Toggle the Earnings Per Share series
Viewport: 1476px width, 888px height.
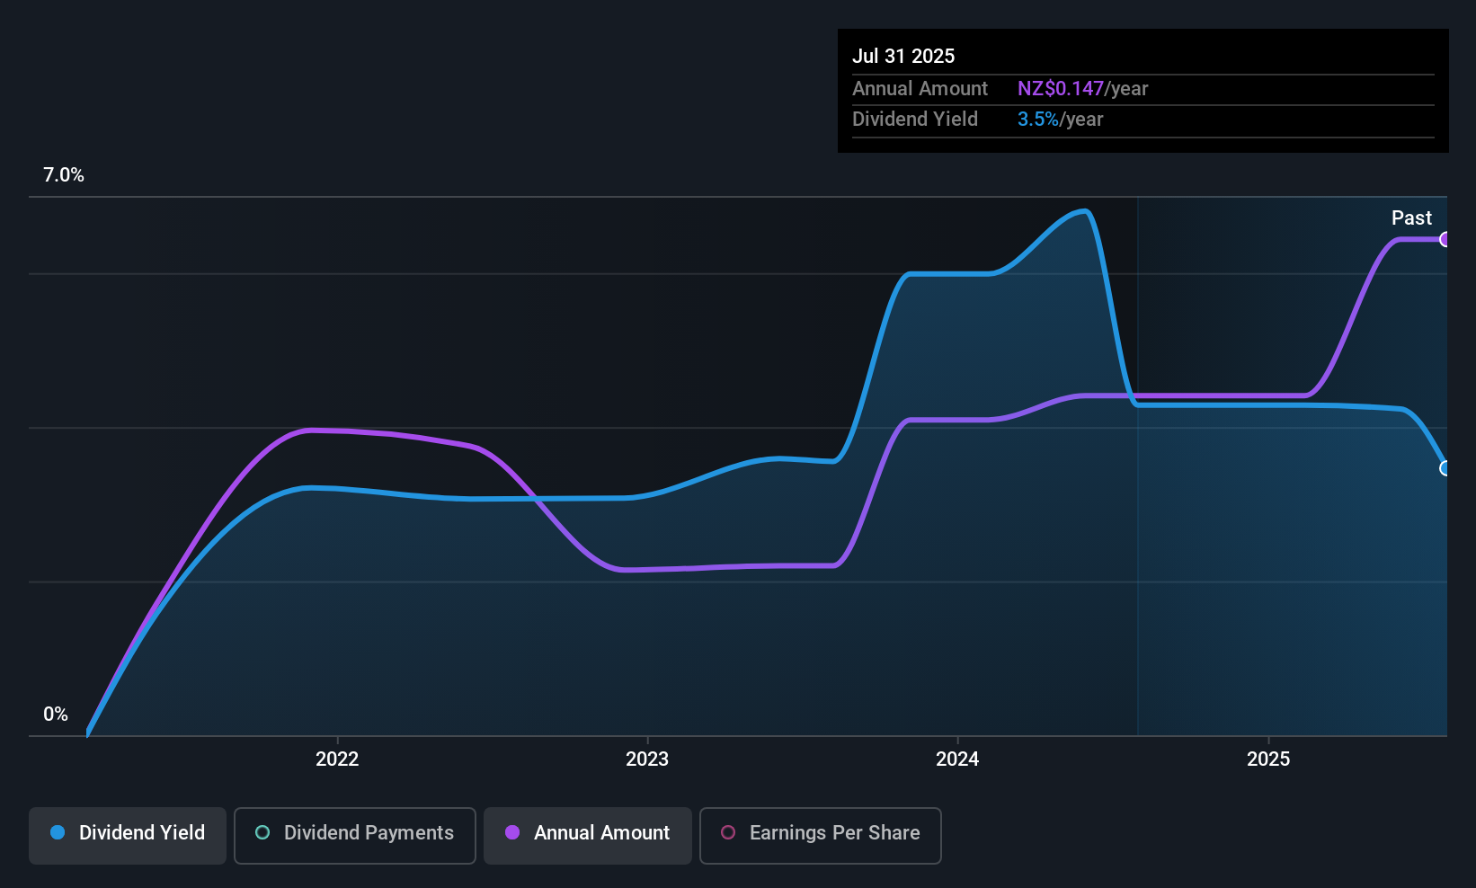[x=821, y=836]
